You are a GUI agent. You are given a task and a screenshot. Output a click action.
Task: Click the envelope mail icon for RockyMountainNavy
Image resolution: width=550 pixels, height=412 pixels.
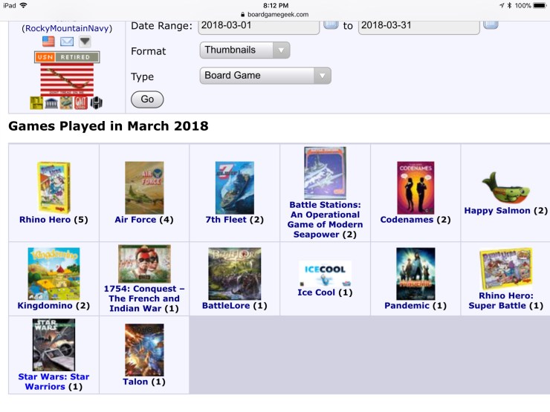[67, 42]
